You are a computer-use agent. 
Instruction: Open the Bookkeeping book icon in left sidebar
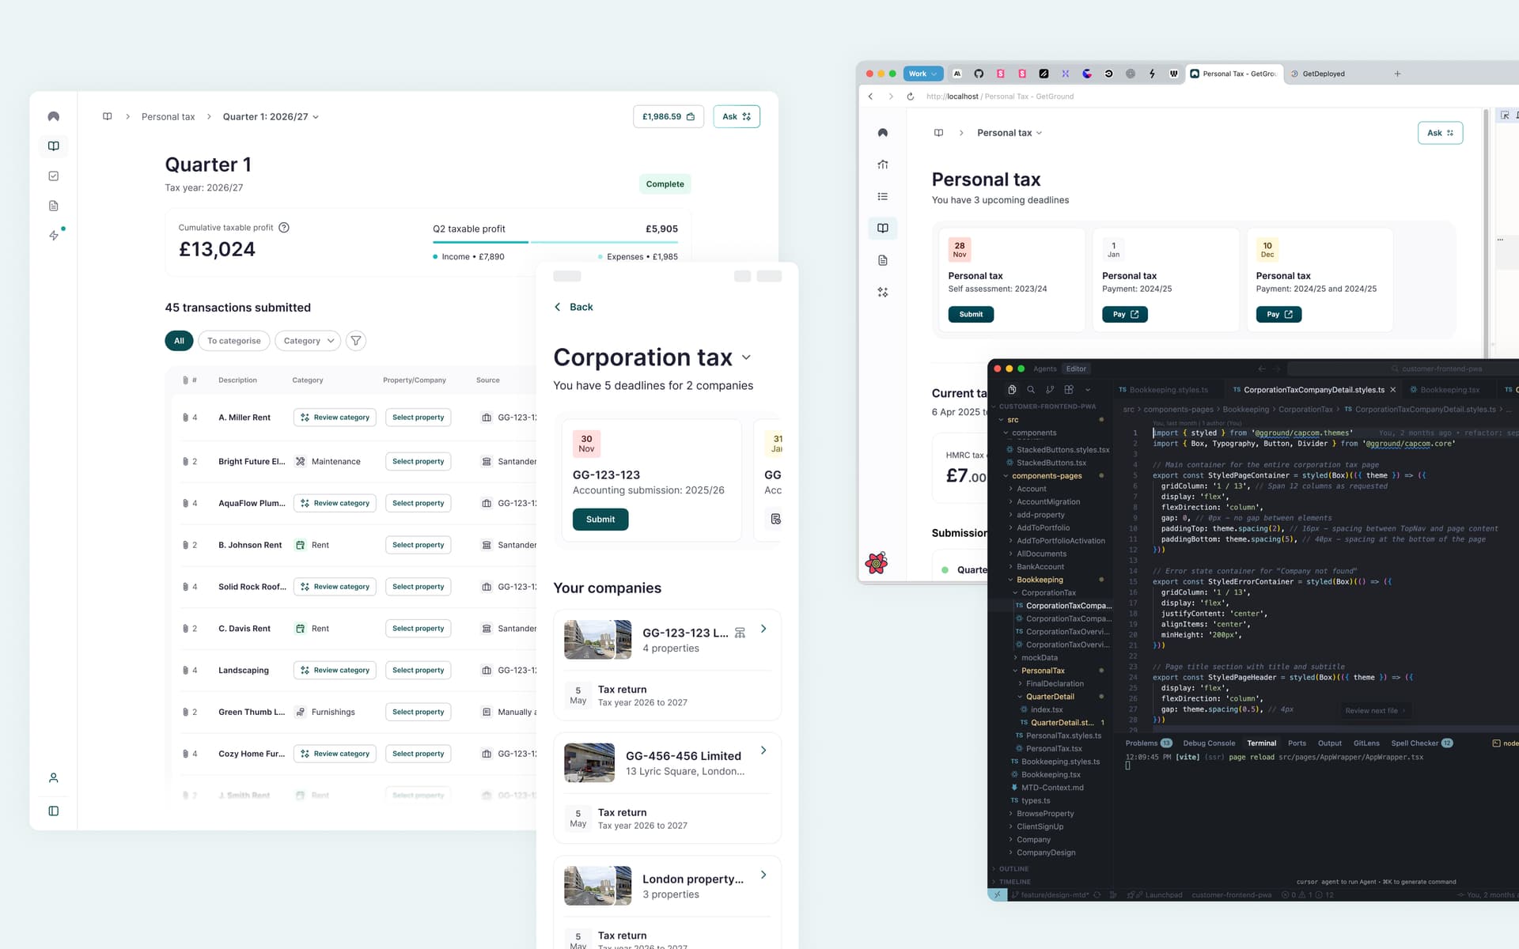54,146
